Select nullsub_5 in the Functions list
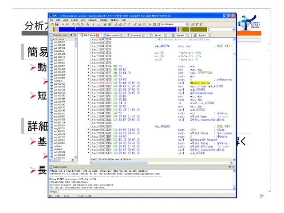The image size is (284, 213). [x=58, y=81]
